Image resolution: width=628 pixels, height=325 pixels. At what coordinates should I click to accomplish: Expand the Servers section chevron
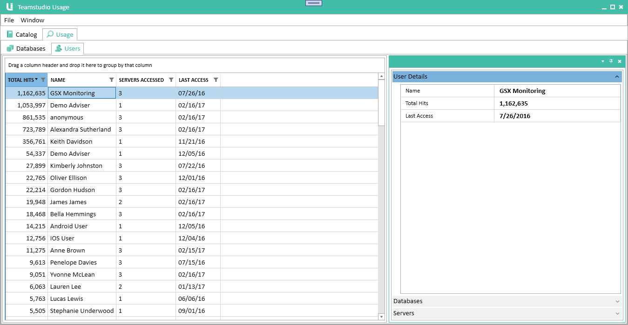pyautogui.click(x=617, y=313)
